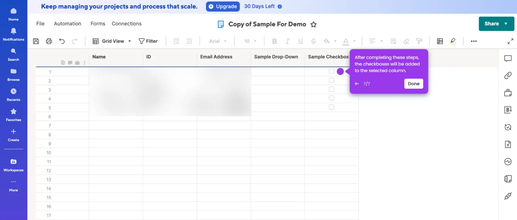Check Sample Checkbox in row 2
This screenshot has height=220, width=517.
pos(331,80)
